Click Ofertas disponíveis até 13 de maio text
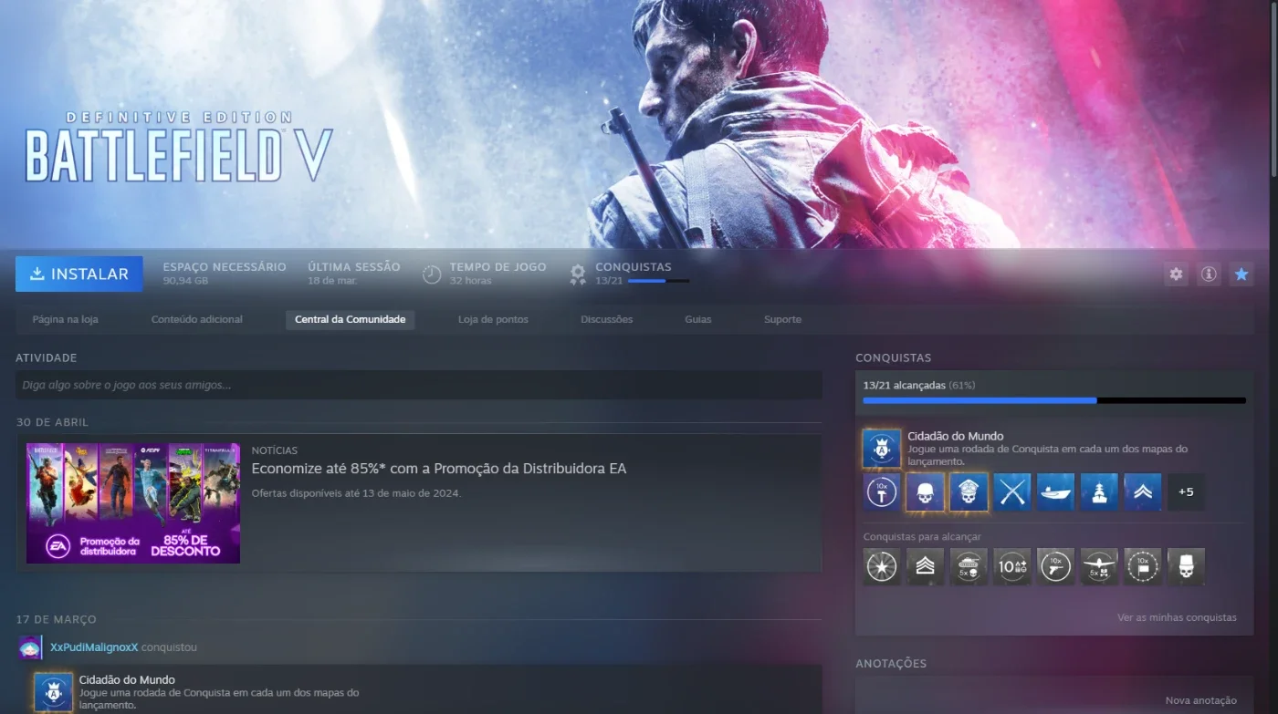 (357, 493)
